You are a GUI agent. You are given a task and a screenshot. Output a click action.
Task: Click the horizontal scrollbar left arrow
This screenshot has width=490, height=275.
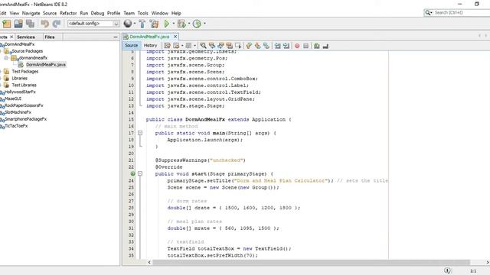(149, 262)
